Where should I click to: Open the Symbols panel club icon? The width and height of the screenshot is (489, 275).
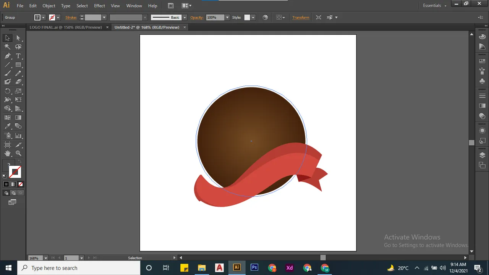click(482, 81)
